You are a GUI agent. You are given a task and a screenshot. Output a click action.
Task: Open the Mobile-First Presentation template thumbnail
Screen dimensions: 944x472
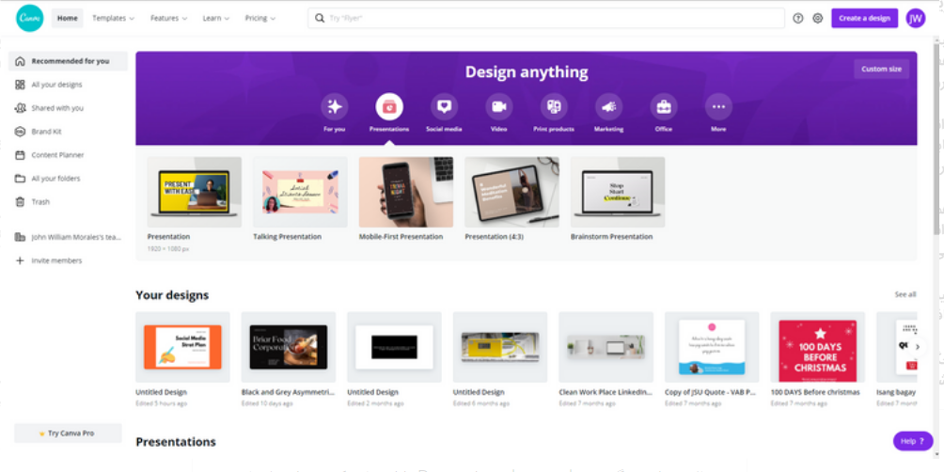point(406,192)
